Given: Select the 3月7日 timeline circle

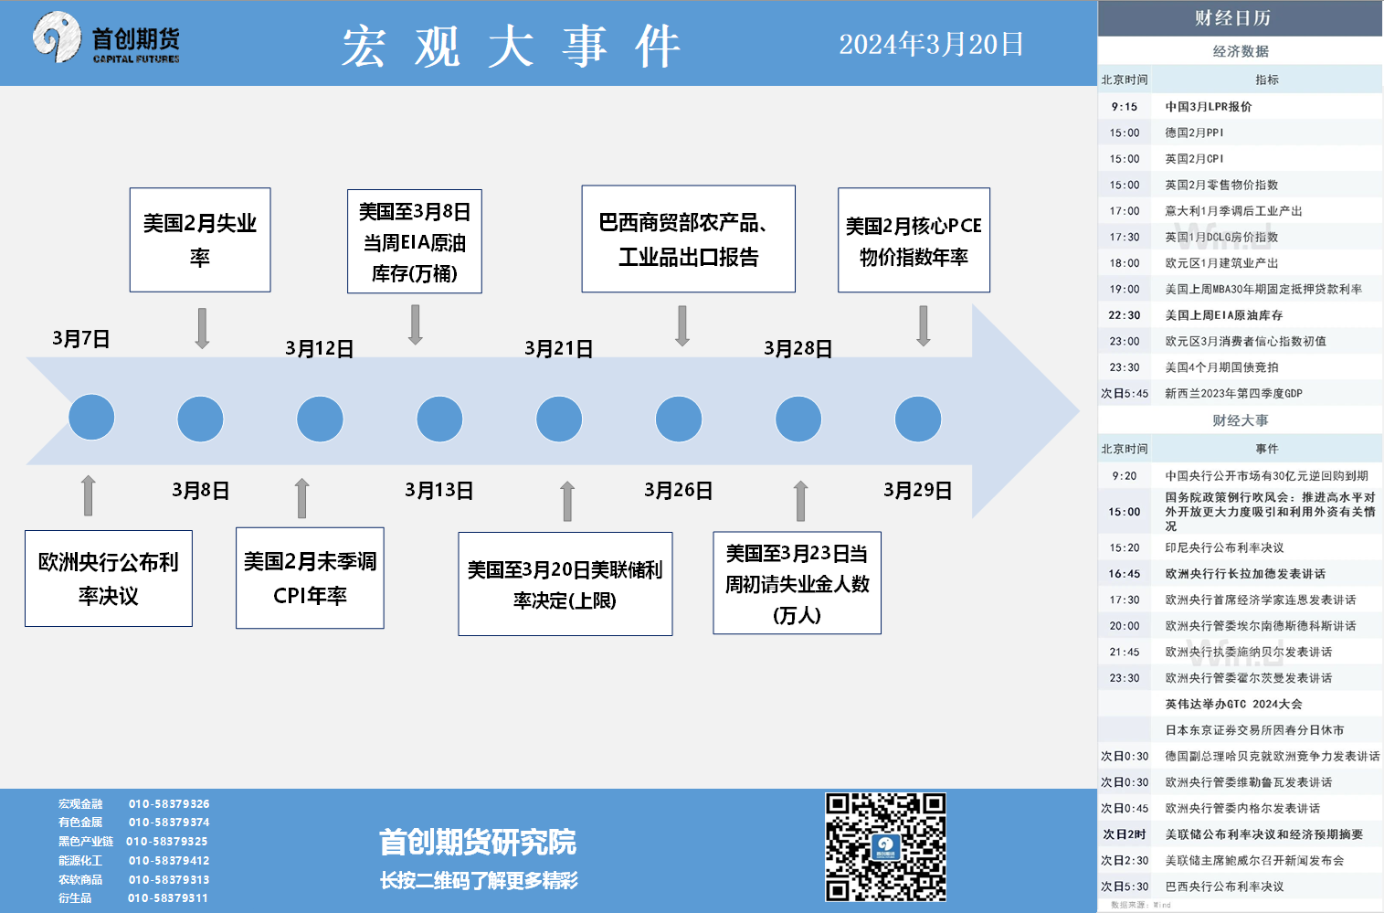Looking at the screenshot, I should coord(91,418).
